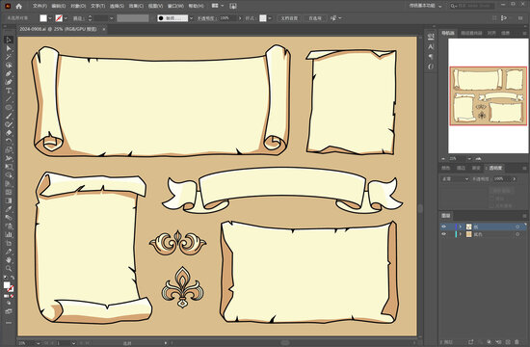The height and width of the screenshot is (347, 530).
Task: Select the Direct Selection tool
Action: coord(9,48)
